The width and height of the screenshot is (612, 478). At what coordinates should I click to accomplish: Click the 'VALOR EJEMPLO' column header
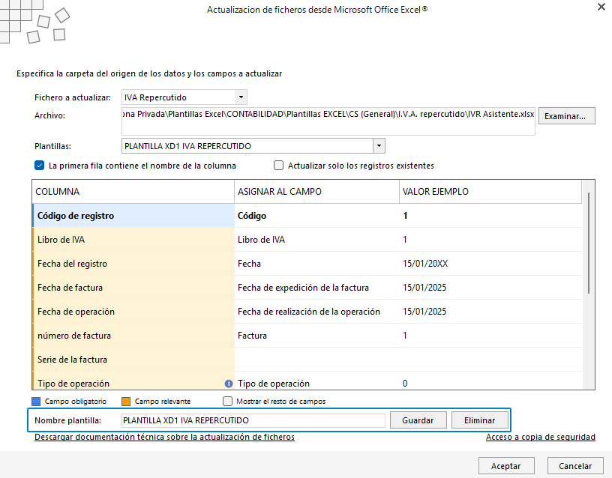(x=490, y=192)
